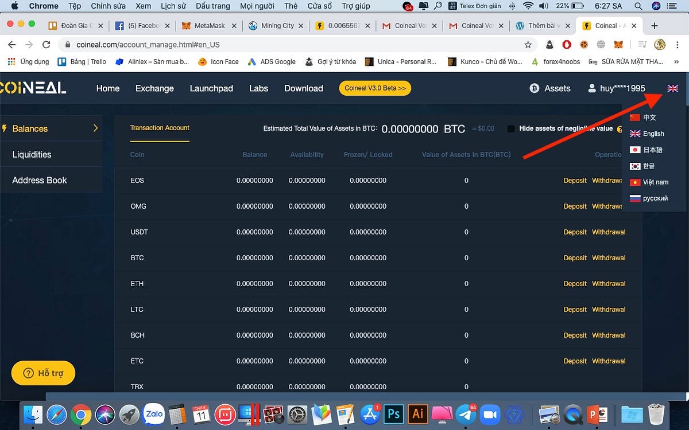
Task: Click Deposit in the BTC row
Action: click(575, 258)
